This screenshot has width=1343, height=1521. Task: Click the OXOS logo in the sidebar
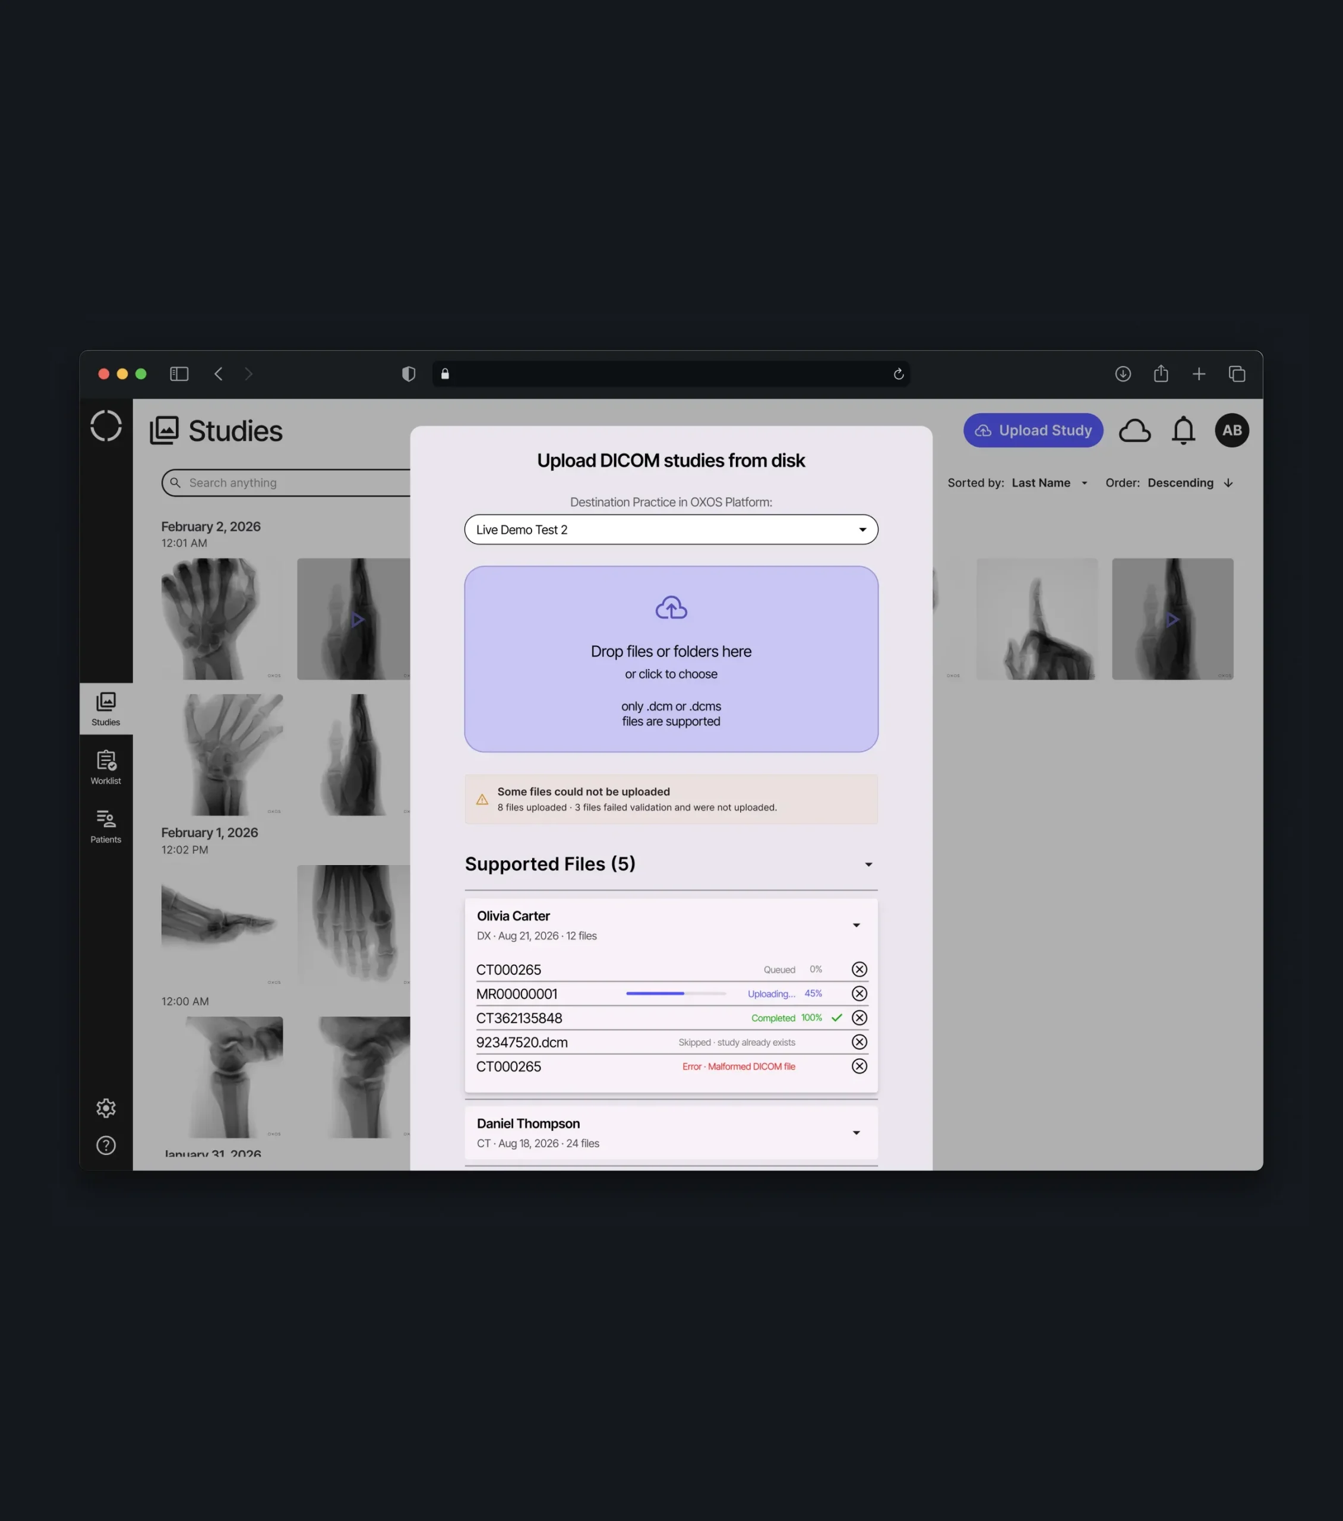coord(106,427)
